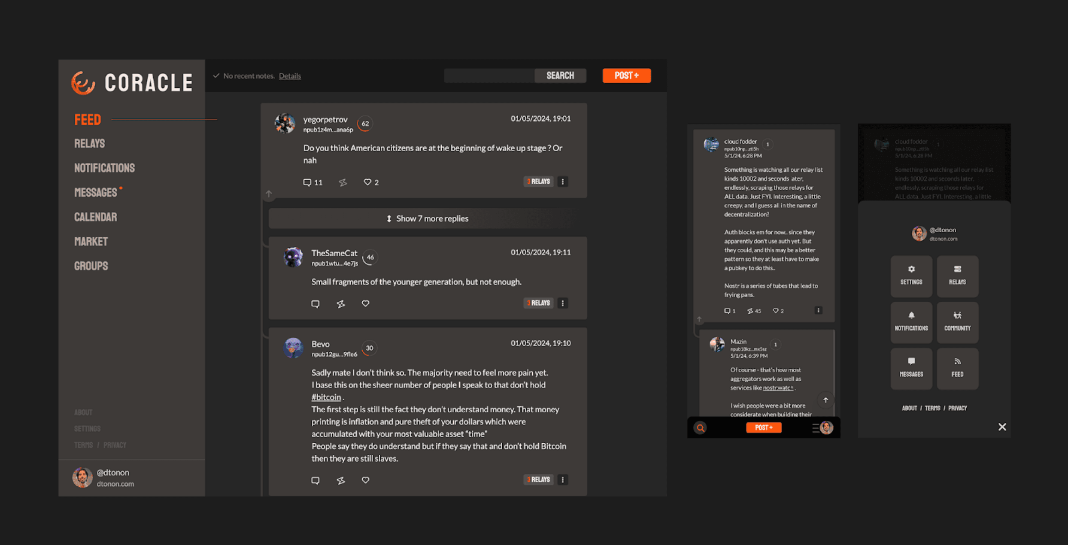Screen dimensions: 1068x545
Task: Open Calendar in the sidebar
Action: pos(96,217)
